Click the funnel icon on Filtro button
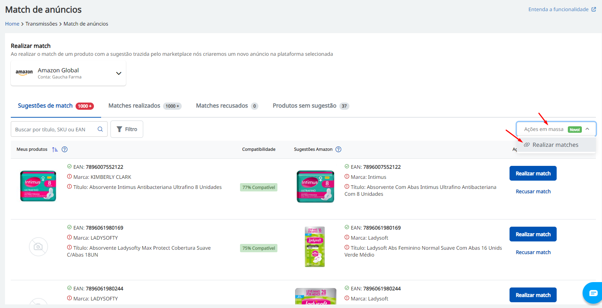Screen dimensions: 602x308 point(119,129)
